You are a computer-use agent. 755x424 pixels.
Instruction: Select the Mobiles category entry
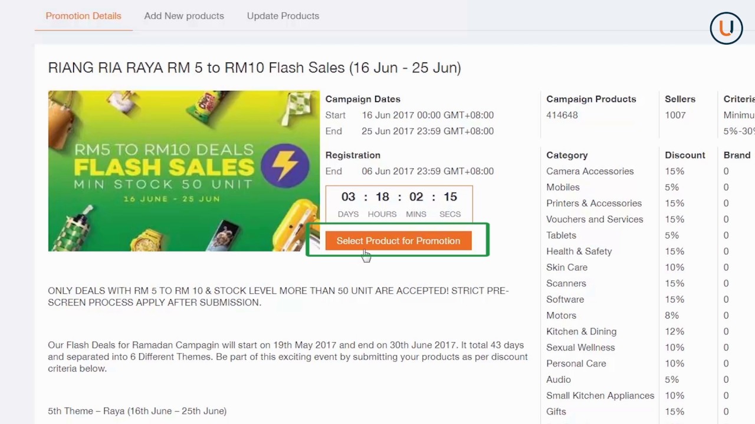point(563,187)
